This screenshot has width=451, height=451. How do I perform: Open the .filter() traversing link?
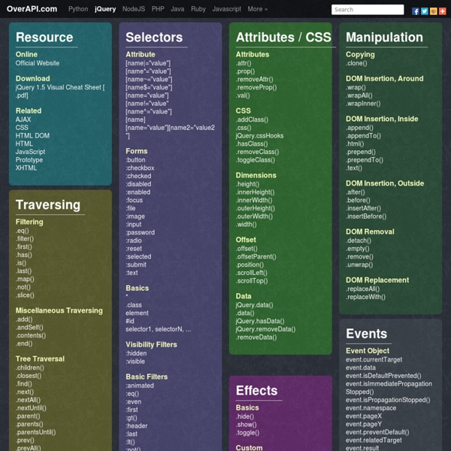[x=25, y=238]
